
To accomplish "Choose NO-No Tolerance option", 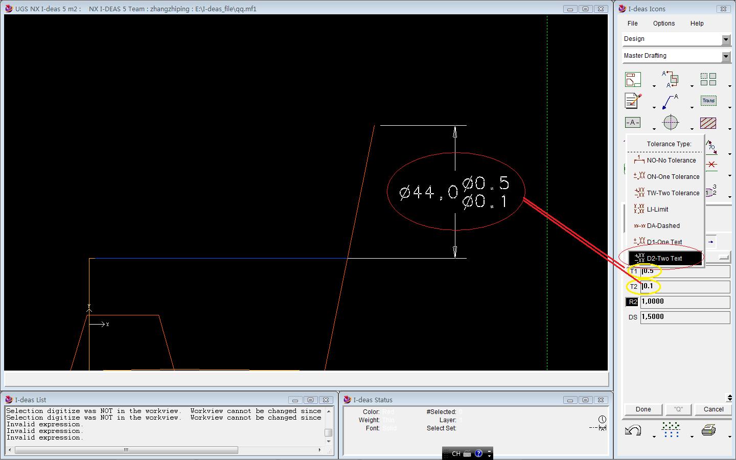I will tap(665, 160).
